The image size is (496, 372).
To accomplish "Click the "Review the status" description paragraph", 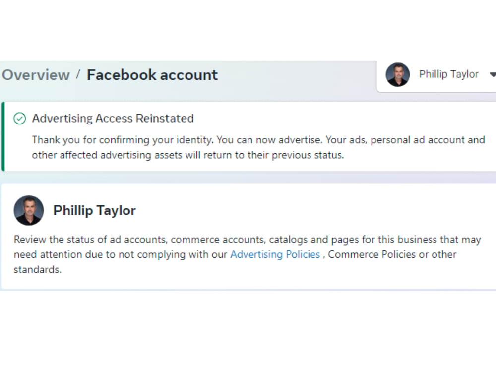I will pos(248,254).
